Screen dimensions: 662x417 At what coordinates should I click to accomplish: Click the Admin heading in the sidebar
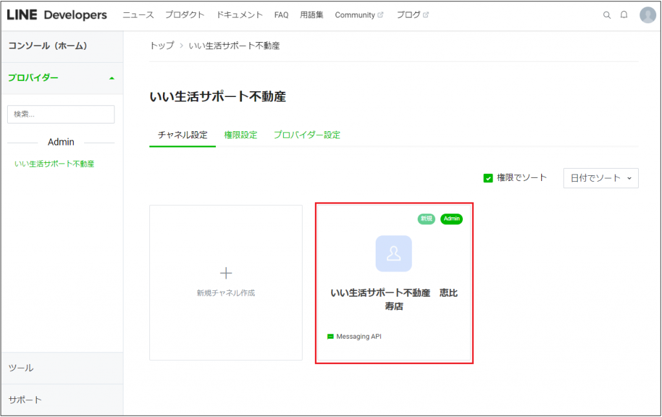click(61, 142)
